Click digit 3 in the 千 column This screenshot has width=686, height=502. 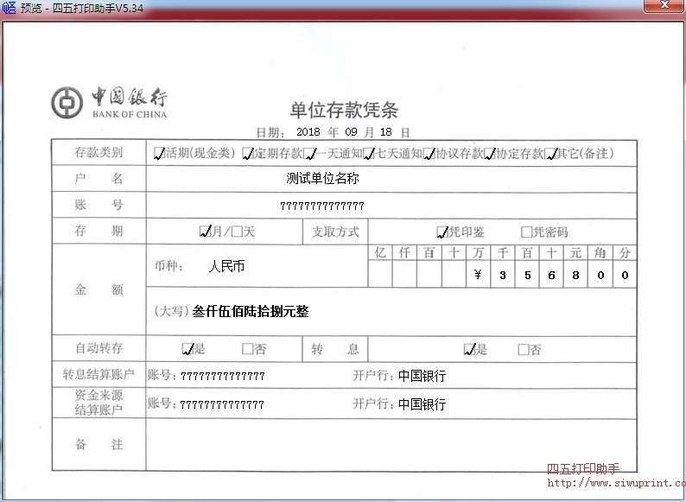503,276
